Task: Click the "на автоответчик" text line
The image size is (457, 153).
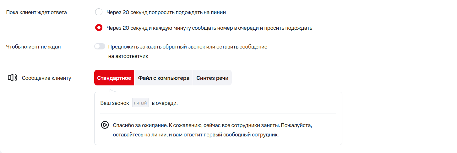Action: (128, 56)
